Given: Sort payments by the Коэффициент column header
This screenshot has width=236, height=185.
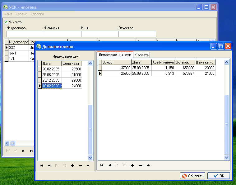Looking at the screenshot, I should pos(163,62).
